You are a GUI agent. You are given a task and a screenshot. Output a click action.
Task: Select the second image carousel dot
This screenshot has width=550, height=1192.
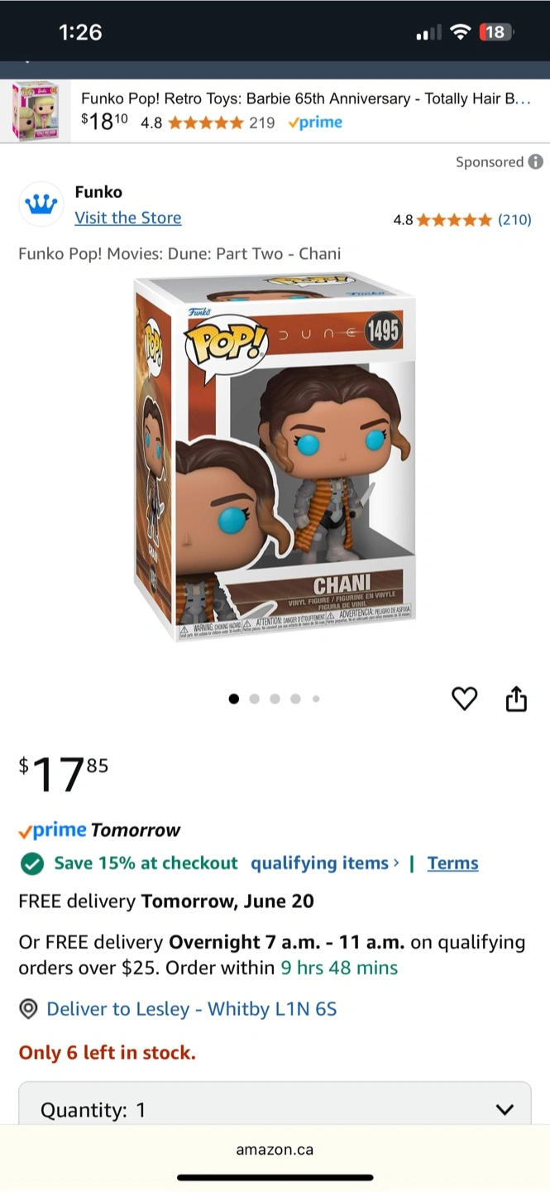[x=254, y=699]
